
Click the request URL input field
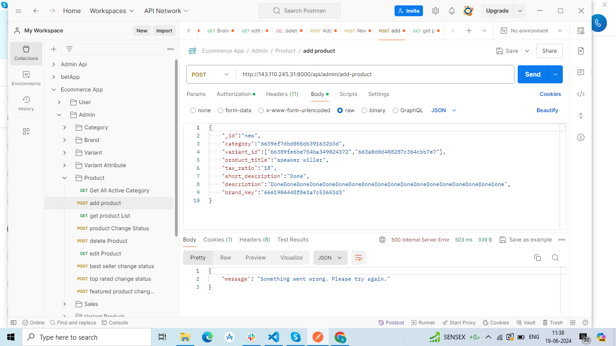(374, 74)
